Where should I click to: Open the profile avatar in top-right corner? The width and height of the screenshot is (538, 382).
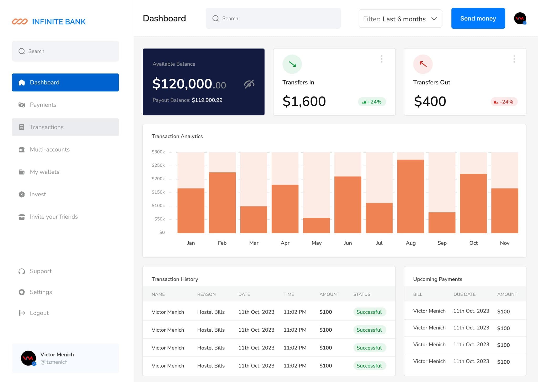click(x=520, y=18)
